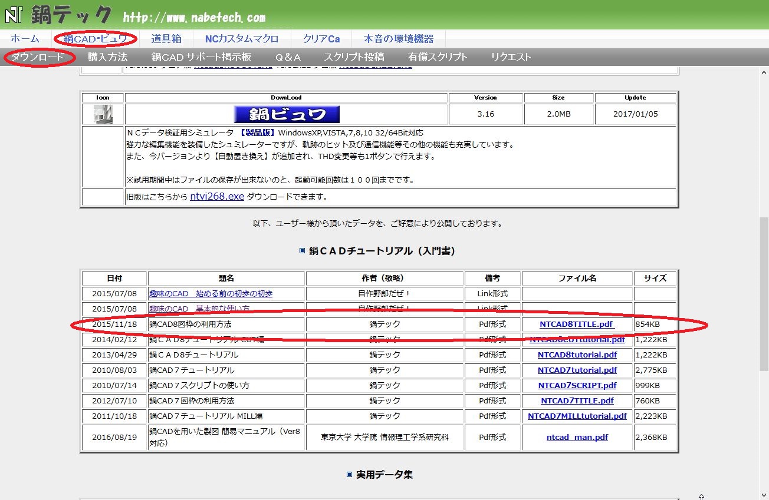This screenshot has width=769, height=500.
Task: Select the スクリプト投稿 submenu item
Action: (354, 57)
